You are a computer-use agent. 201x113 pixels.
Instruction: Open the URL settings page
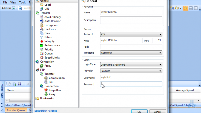pos(47,9)
